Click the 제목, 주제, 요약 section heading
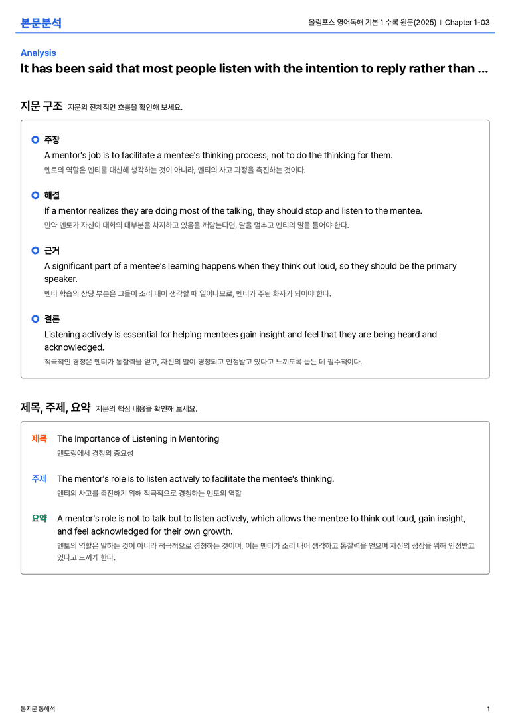This screenshot has width=510, height=723. pos(55,408)
